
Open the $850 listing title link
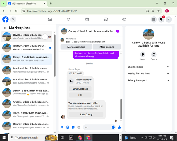point(86,42)
